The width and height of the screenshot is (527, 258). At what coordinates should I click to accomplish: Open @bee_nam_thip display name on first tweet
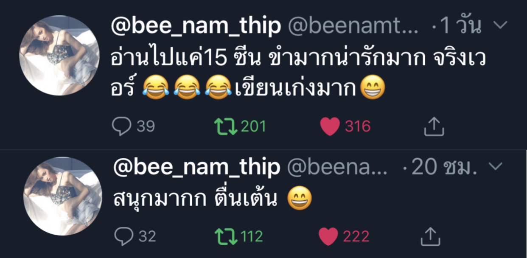[x=196, y=27]
